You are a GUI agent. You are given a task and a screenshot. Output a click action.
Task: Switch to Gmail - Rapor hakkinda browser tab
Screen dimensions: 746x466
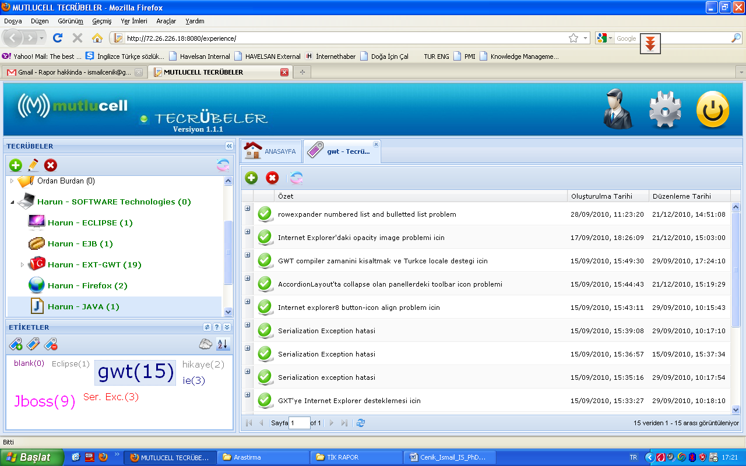75,72
